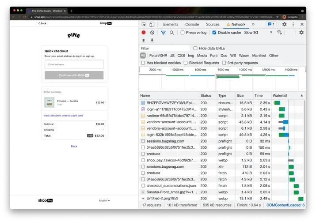Viewport: 316px width, 222px height.
Task: Switch to the Sources tab
Action: pos(213,24)
